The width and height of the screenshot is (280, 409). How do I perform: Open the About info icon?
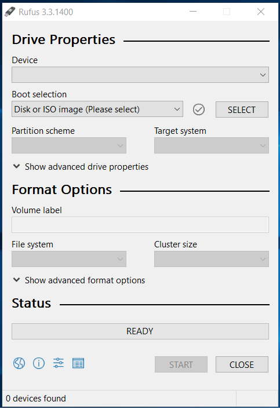pyautogui.click(x=39, y=363)
